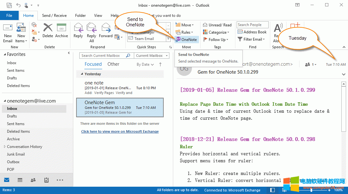This screenshot has width=348, height=194.
Task: Mark the message as Unread/Read
Action: pos(217,24)
